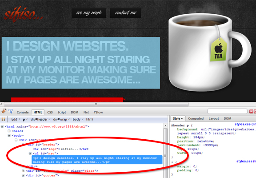Click the margin: 0 property

187,166
